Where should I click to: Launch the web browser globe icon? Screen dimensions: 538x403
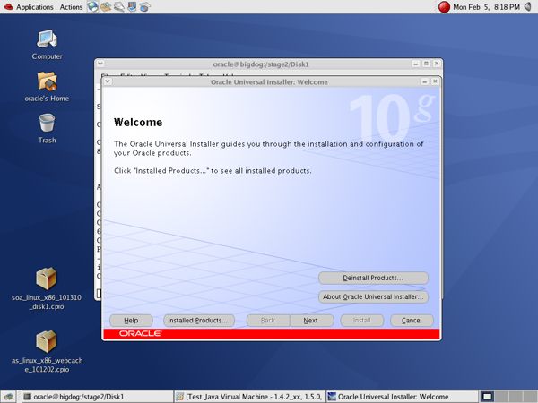[x=92, y=6]
